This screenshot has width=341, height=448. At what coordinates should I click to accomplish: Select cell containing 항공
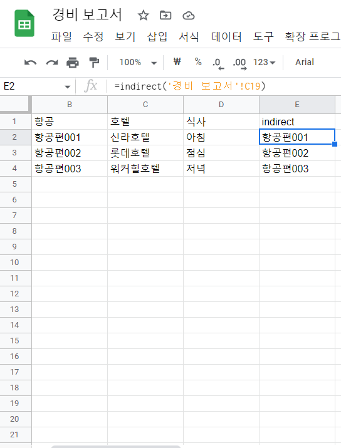tap(70, 122)
